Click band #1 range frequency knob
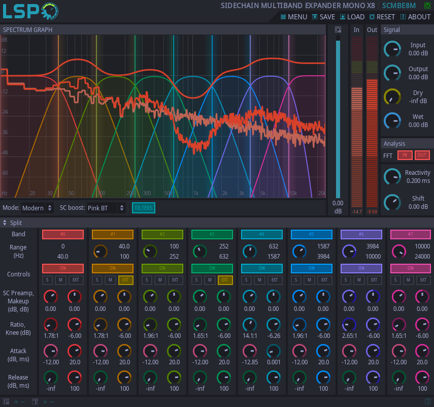 101,252
